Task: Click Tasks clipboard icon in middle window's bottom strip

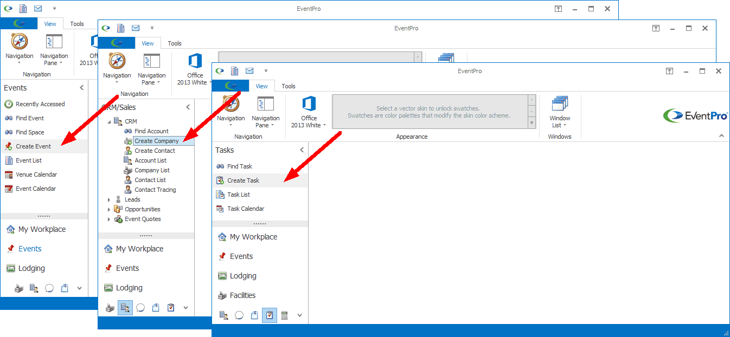Action: tap(171, 308)
